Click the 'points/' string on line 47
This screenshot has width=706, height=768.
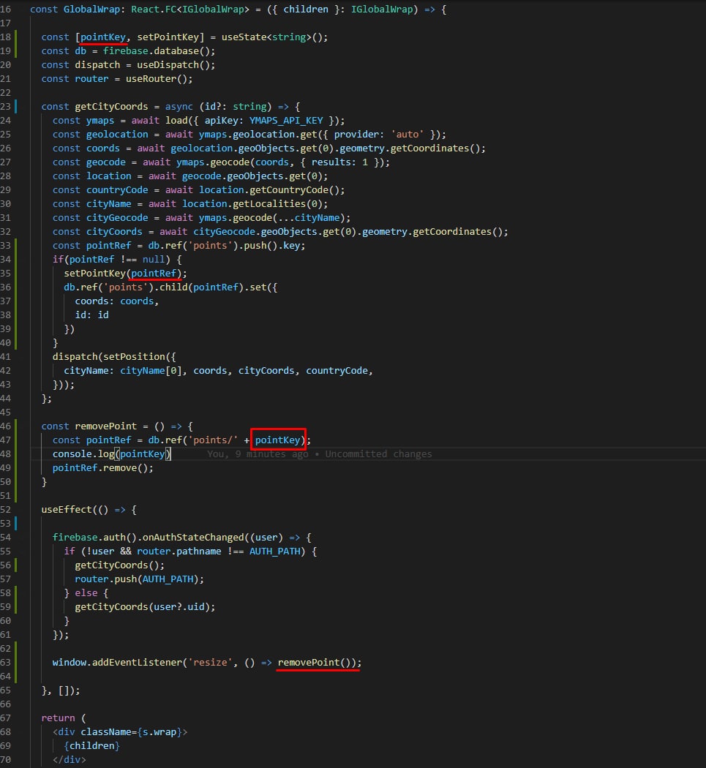point(213,440)
